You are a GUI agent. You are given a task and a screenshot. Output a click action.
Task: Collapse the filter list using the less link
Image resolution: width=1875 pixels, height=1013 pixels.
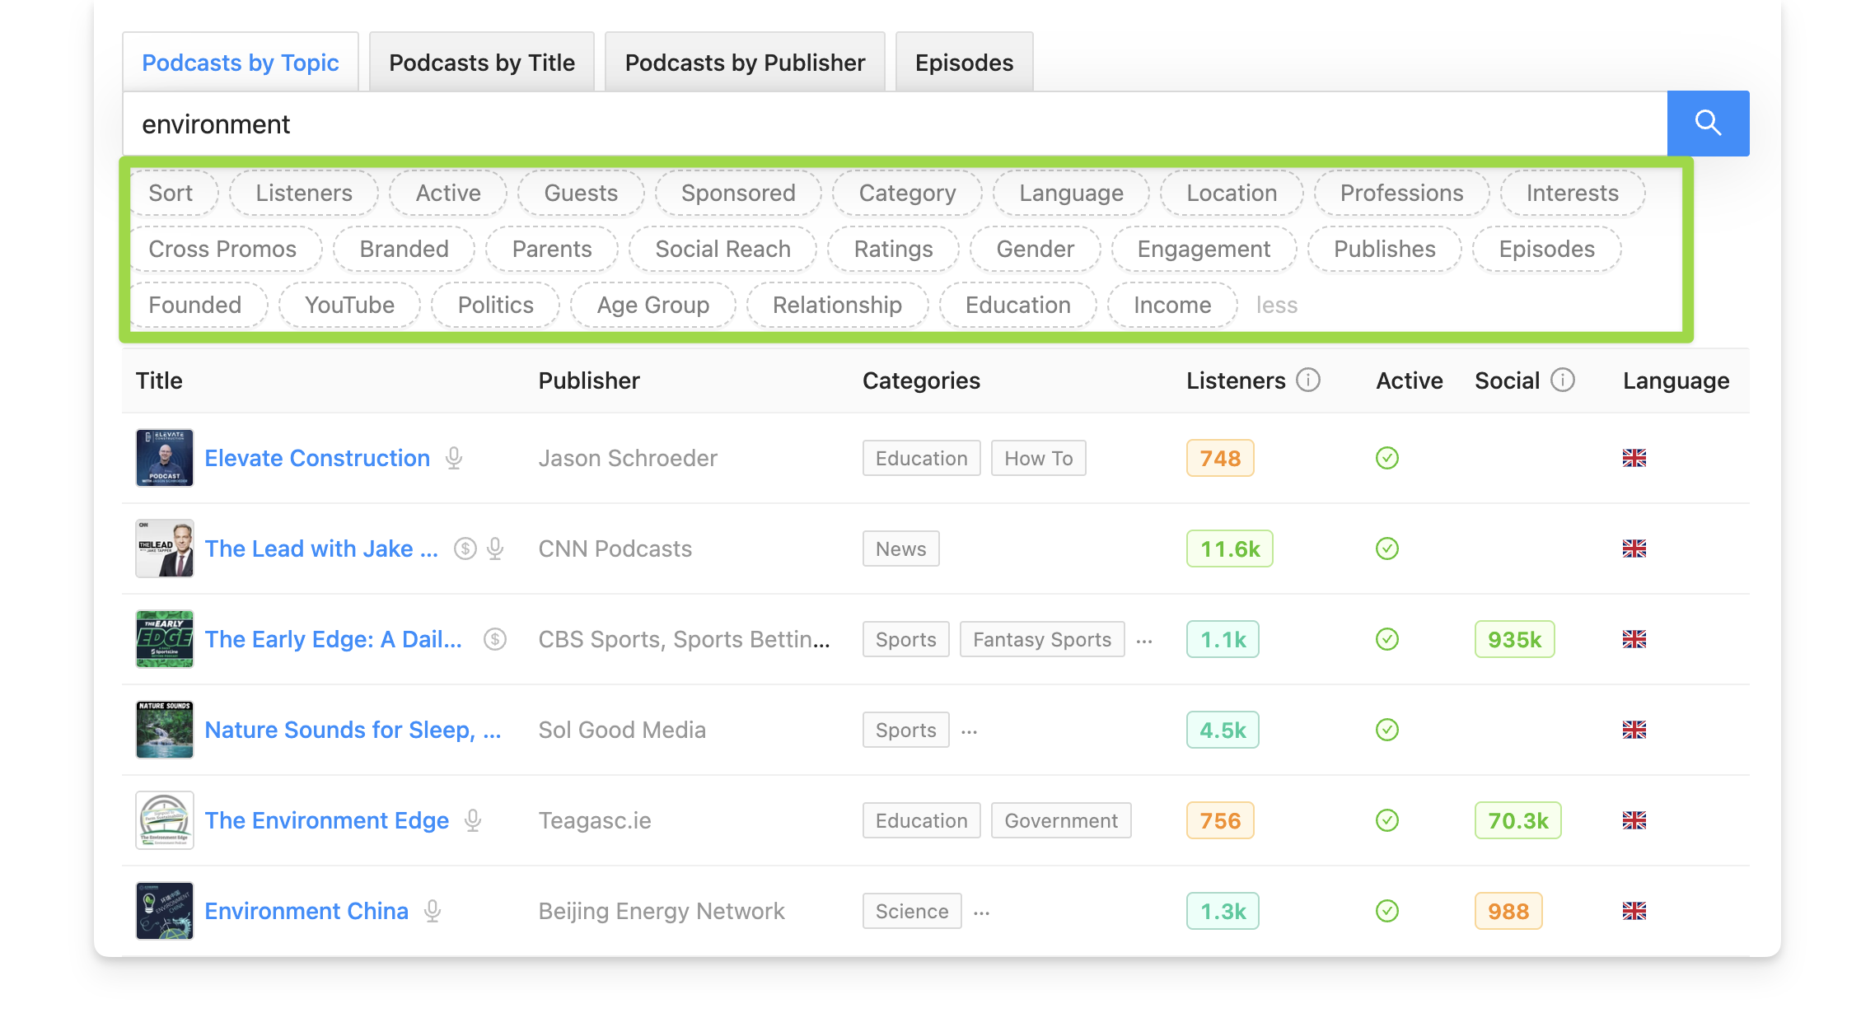click(1276, 305)
